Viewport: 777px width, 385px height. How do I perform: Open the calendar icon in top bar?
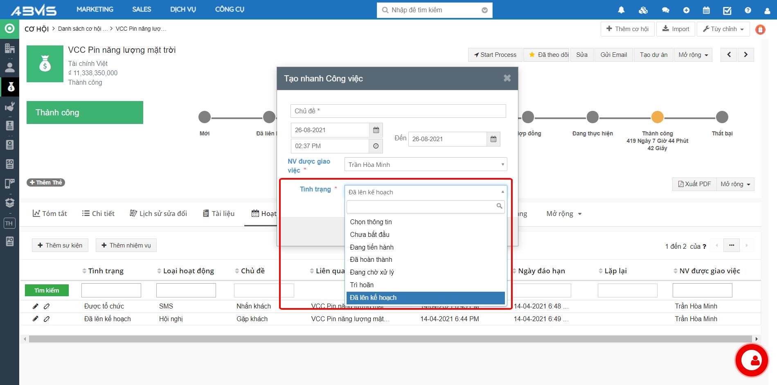click(706, 10)
